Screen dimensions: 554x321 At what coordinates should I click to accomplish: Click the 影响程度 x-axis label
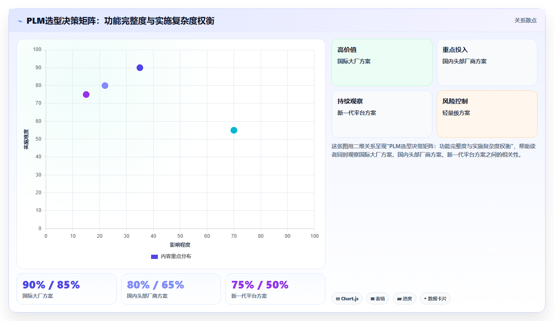tap(180, 245)
